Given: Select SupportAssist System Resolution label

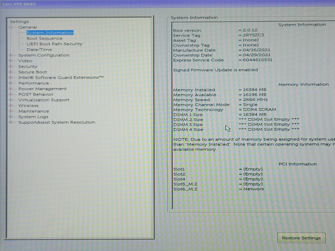Looking at the screenshot, I should click(x=57, y=122).
